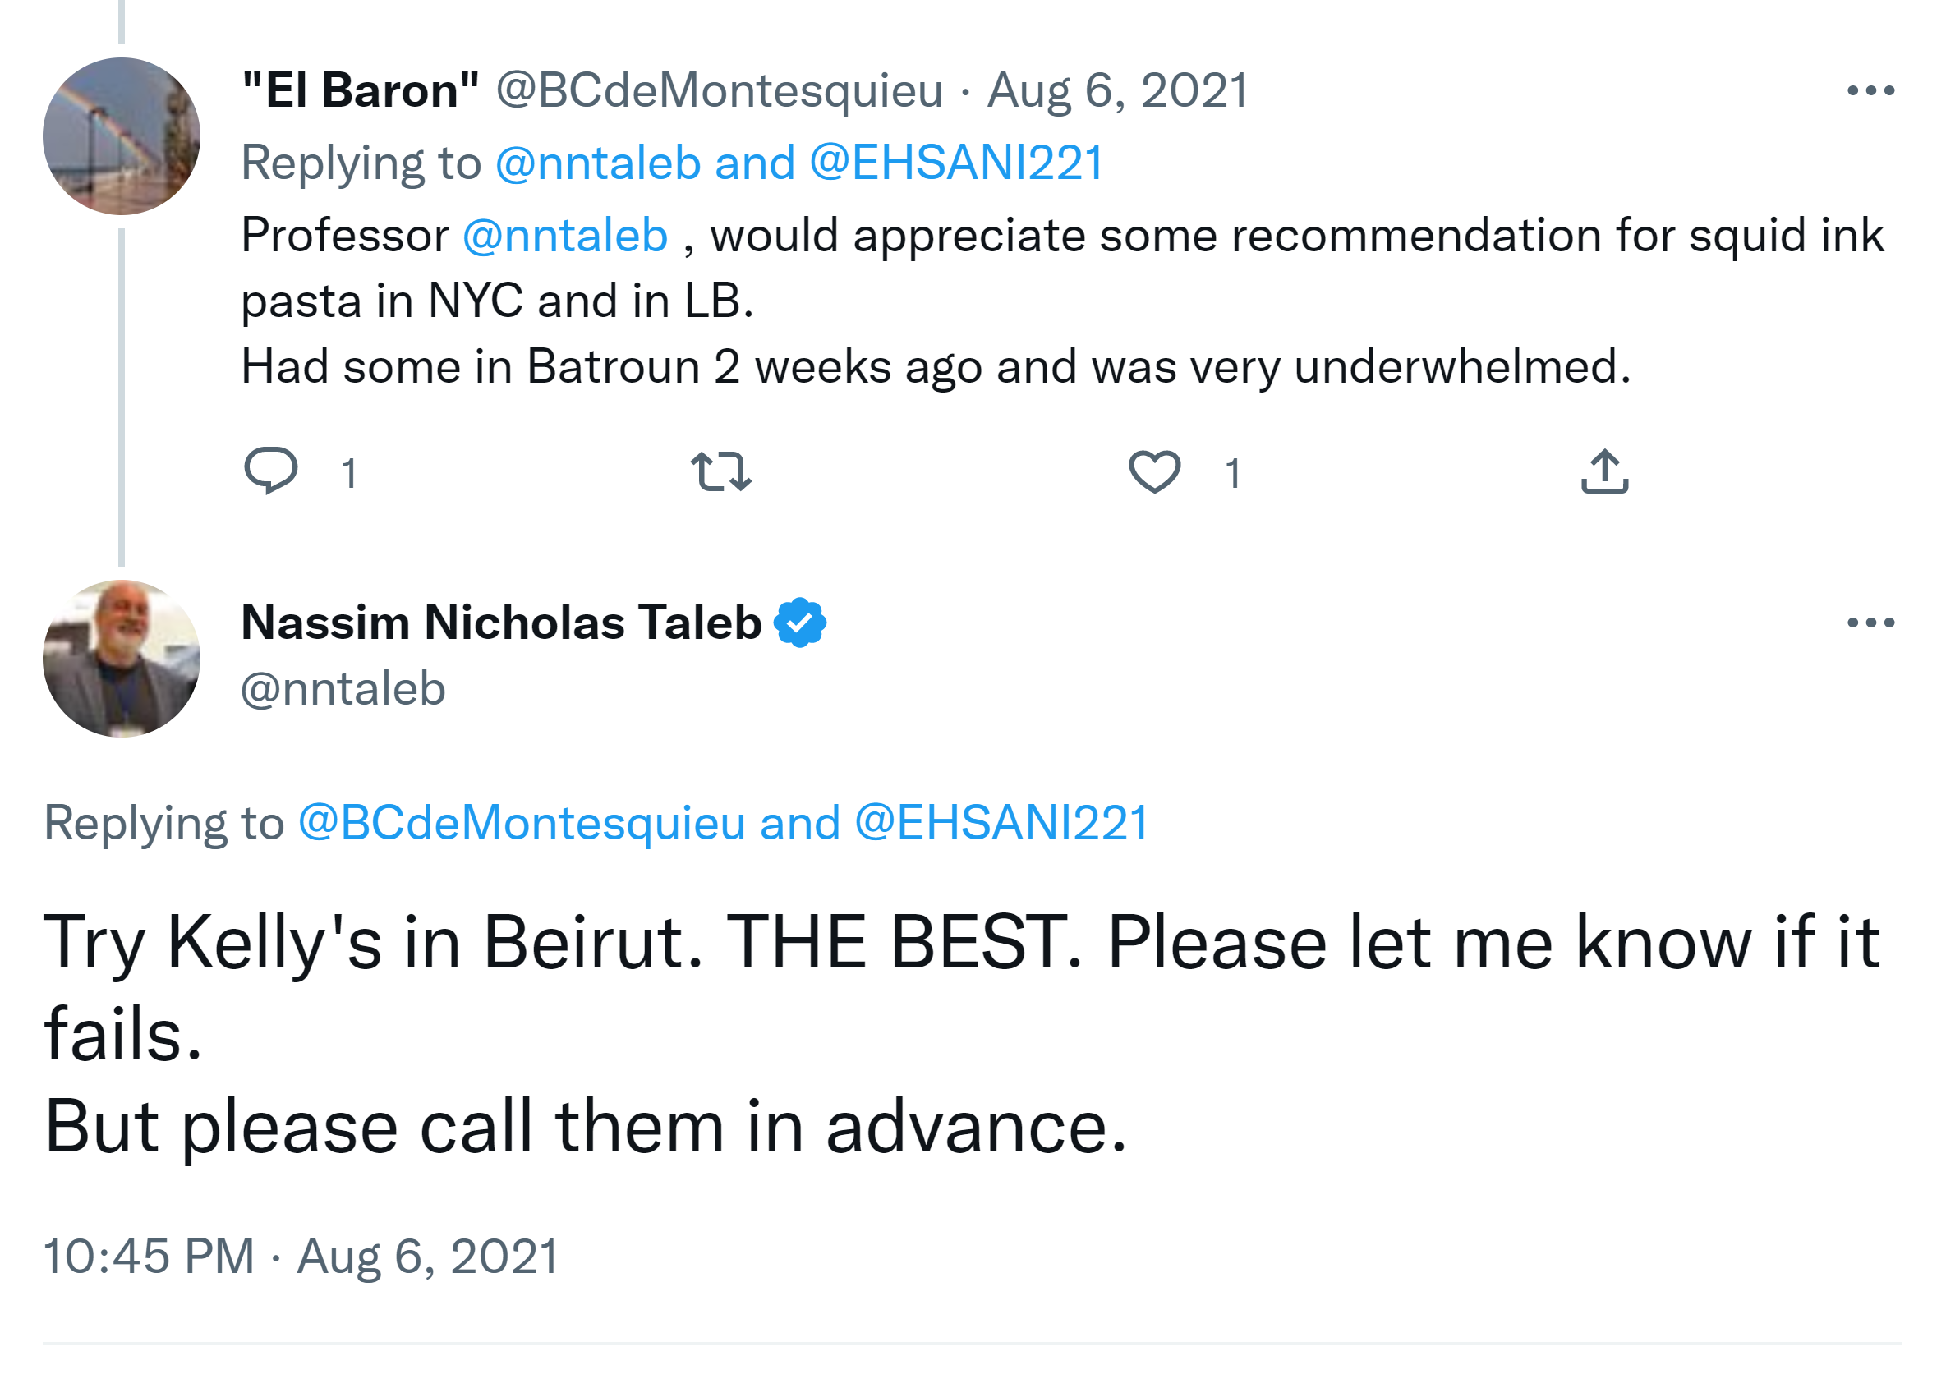
Task: Click the @nntaleb handle under Taleb's name
Action: coord(343,688)
